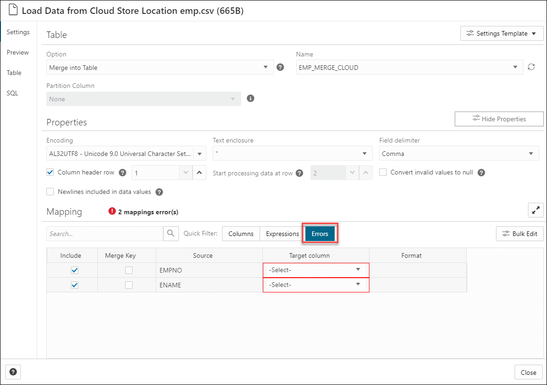The image size is (547, 385).
Task: Click the refresh icon next to table Name
Action: coord(531,67)
